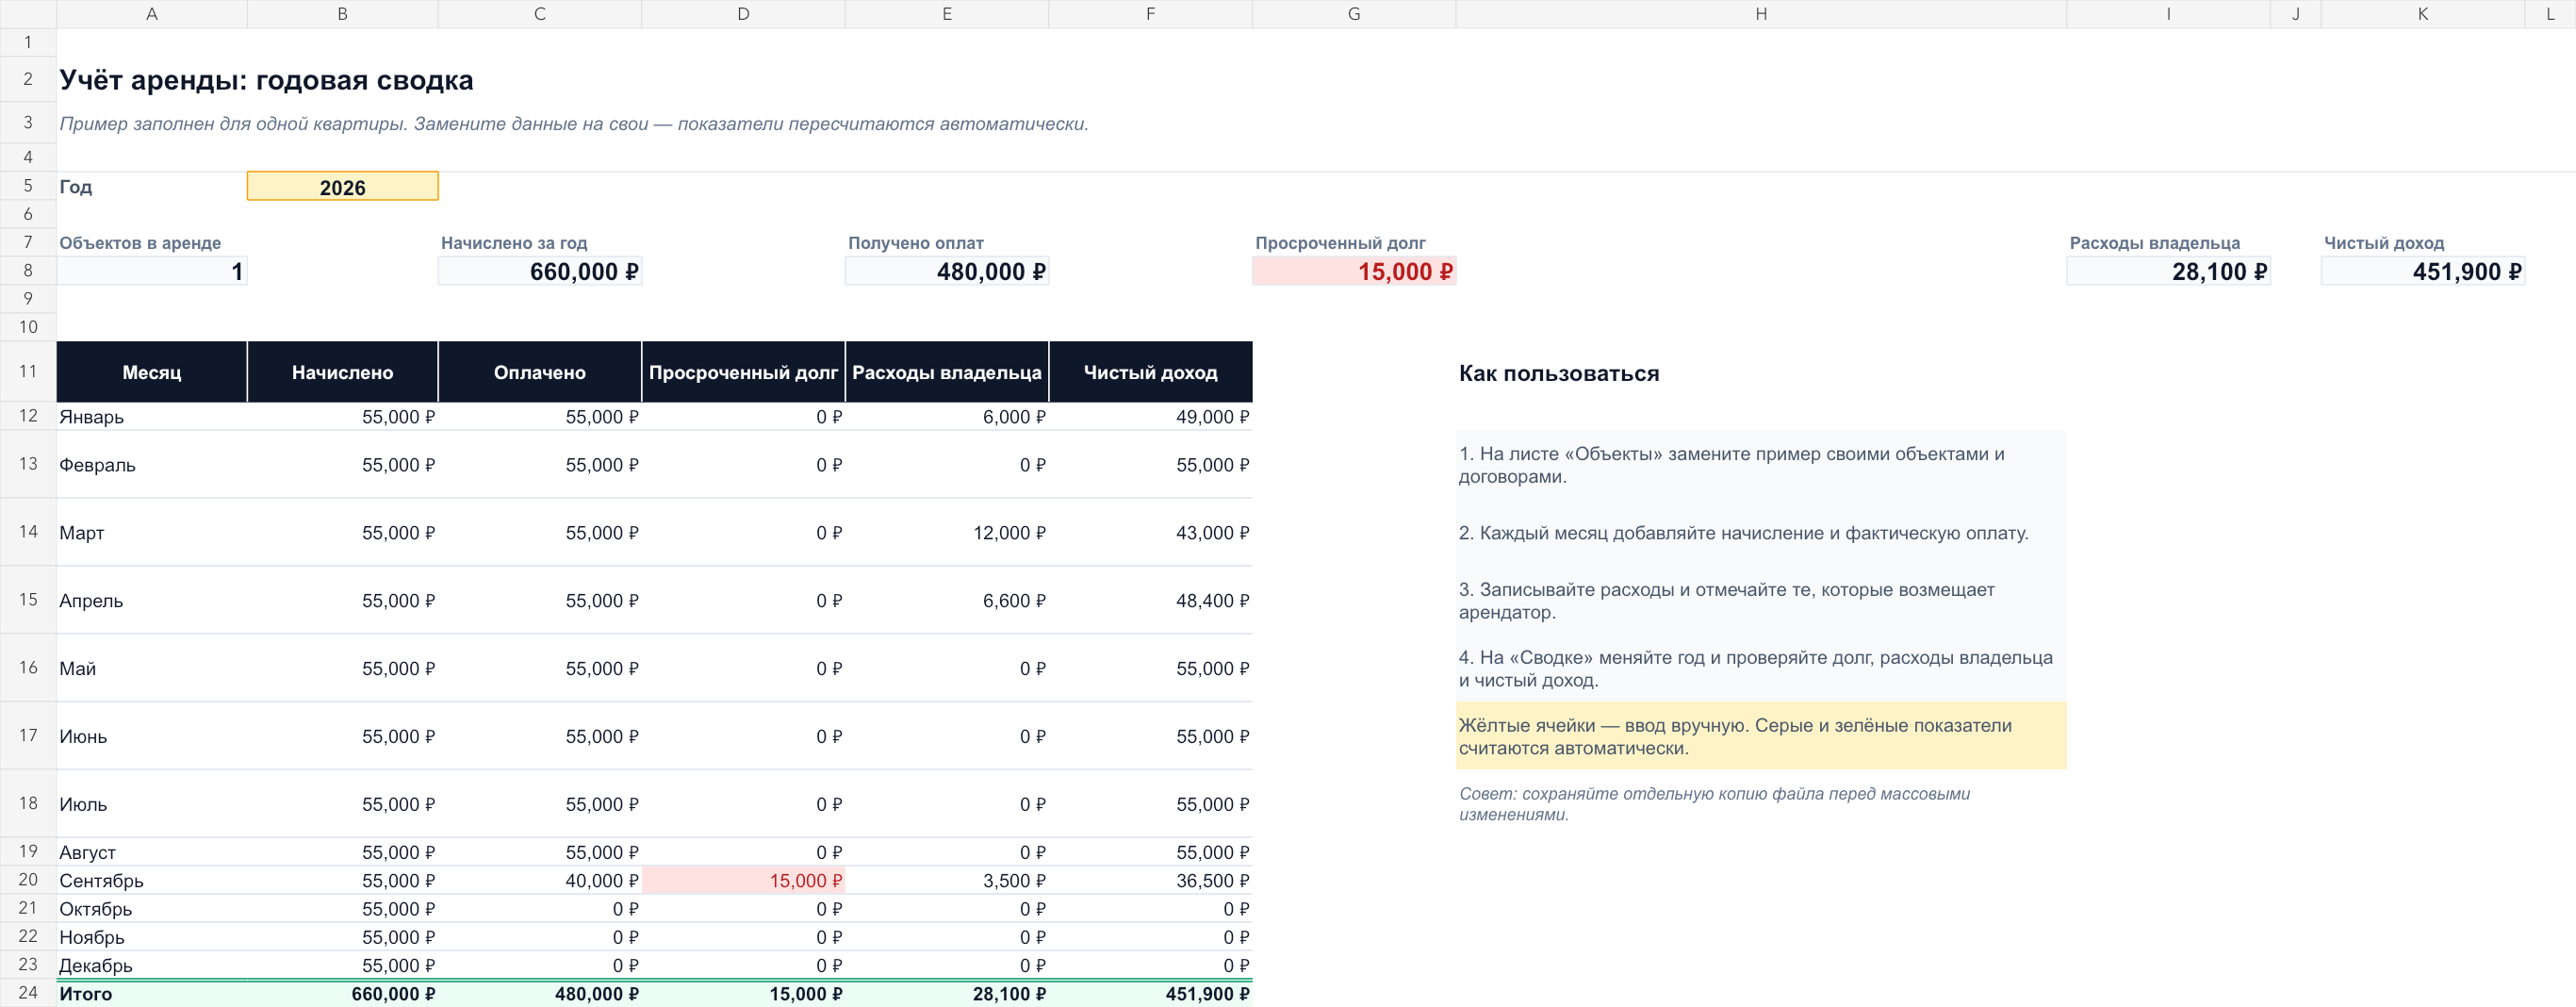This screenshot has height=1007, width=2576.
Task: Select the 'Получено оплат' value 480,000 ₽
Action: coord(947,271)
